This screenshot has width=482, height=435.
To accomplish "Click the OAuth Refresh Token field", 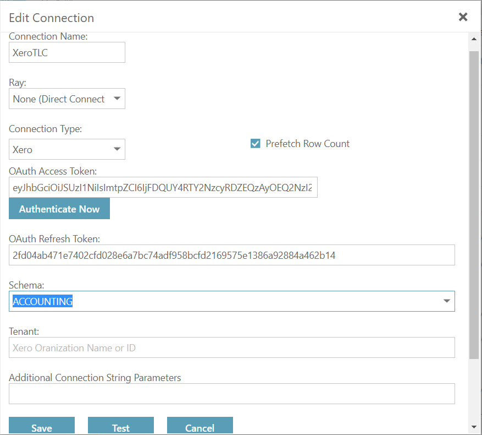I will pyautogui.click(x=232, y=255).
